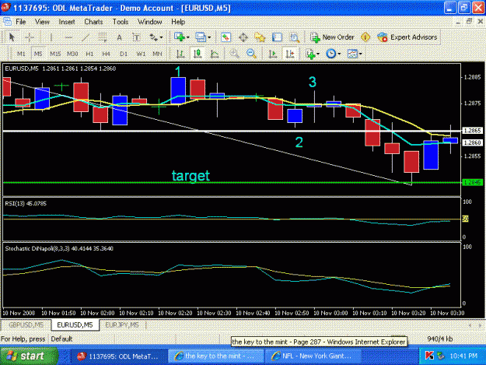Open the Strategy Tester icon
Image resolution: width=486 pixels, height=365 pixels.
pyautogui.click(x=295, y=37)
